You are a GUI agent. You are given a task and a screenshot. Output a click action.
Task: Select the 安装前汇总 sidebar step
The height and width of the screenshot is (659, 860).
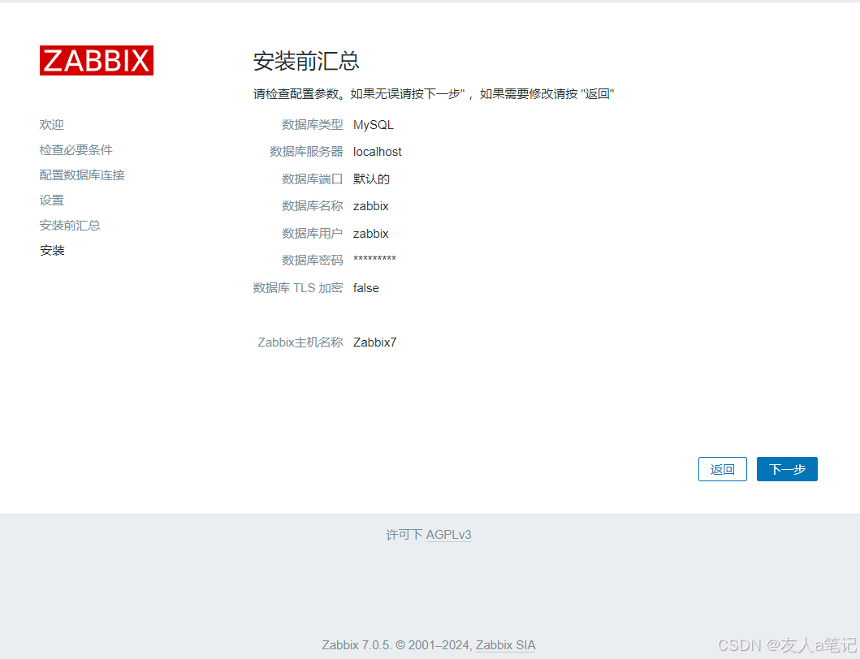pyautogui.click(x=70, y=226)
